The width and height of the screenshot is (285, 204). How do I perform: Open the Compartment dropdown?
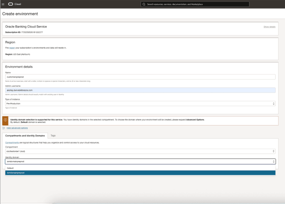[140, 151]
